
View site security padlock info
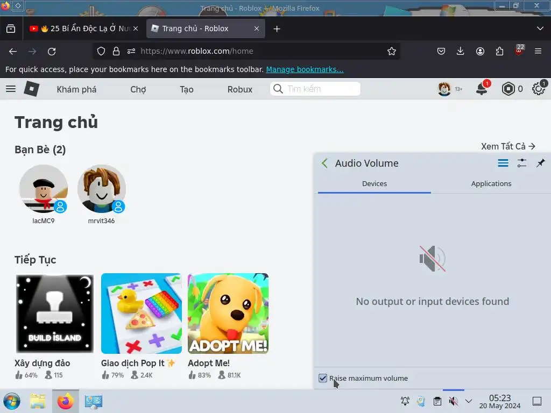116,51
